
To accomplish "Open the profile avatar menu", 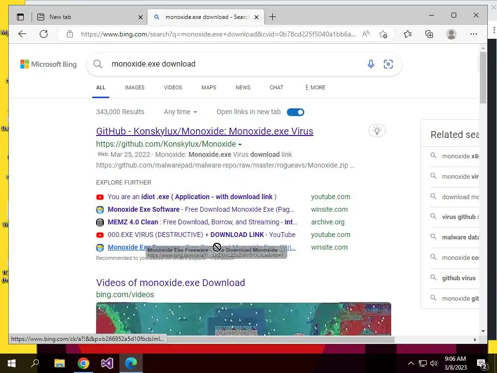I will click(x=451, y=34).
